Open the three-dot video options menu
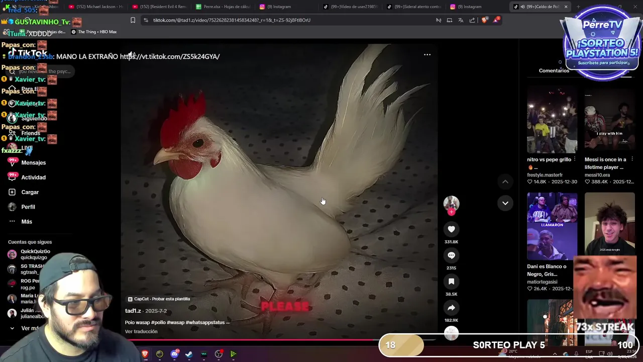Image resolution: width=643 pixels, height=362 pixels. (427, 54)
